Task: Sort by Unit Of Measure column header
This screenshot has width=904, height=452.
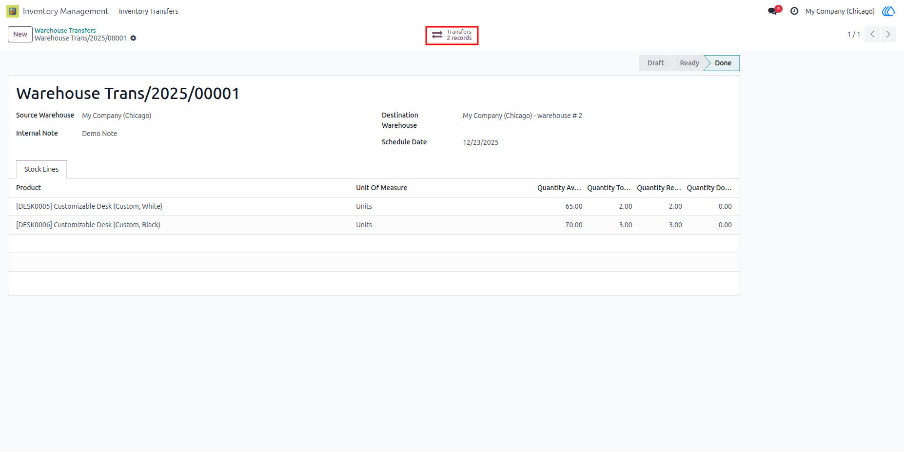Action: coord(381,188)
